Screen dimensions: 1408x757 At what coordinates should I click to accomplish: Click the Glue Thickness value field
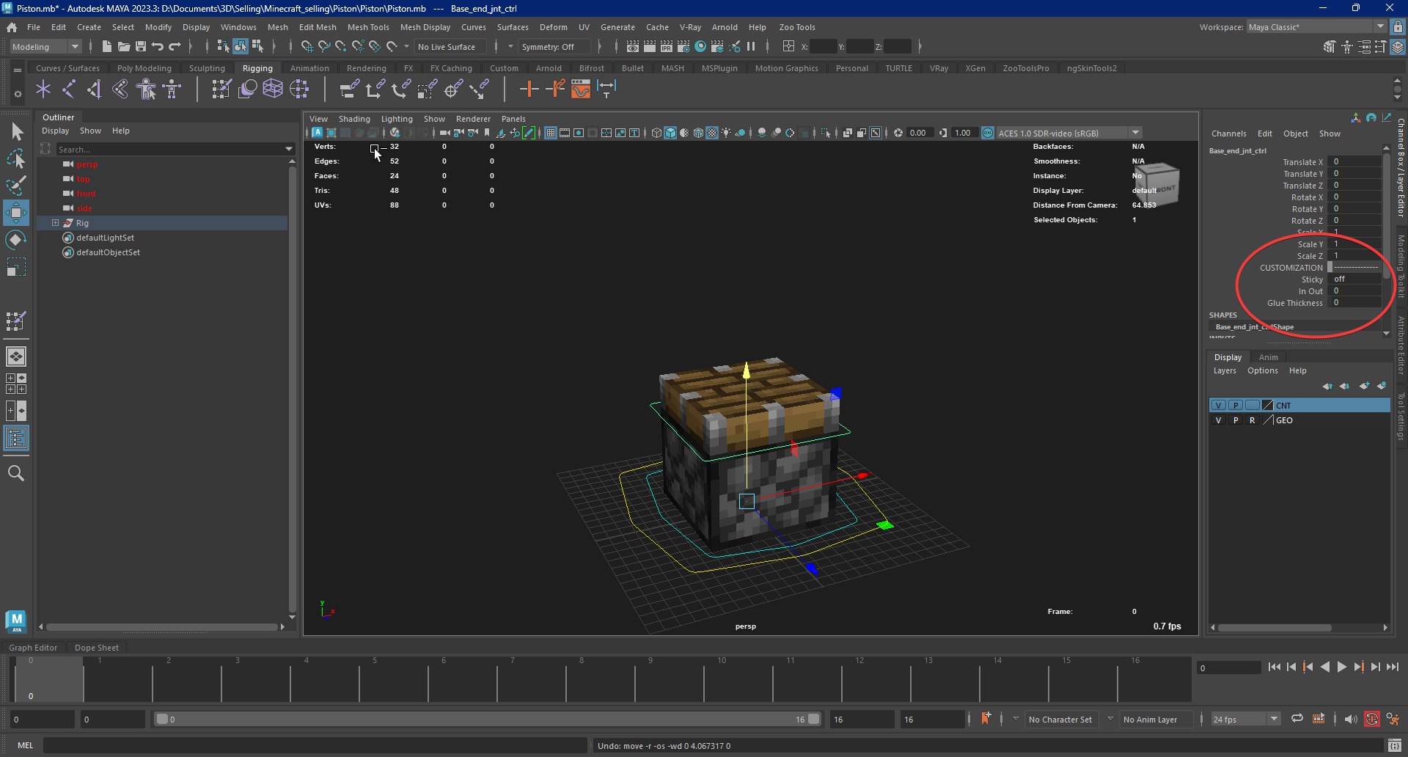pos(1355,303)
